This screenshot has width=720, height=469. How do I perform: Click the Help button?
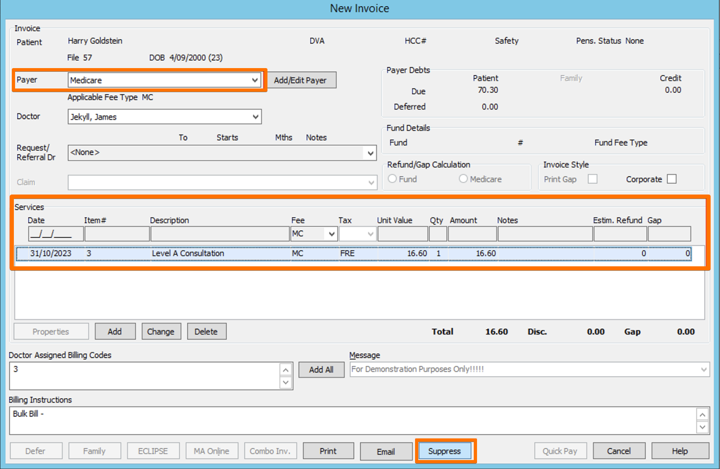pos(680,451)
